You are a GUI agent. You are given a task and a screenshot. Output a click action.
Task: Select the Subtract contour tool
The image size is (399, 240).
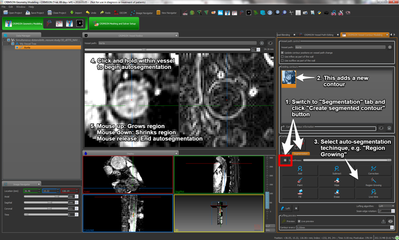point(337,170)
